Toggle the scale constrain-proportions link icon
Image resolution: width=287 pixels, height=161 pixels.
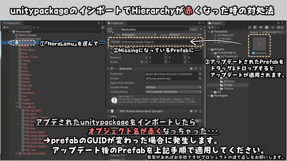click(x=142, y=62)
